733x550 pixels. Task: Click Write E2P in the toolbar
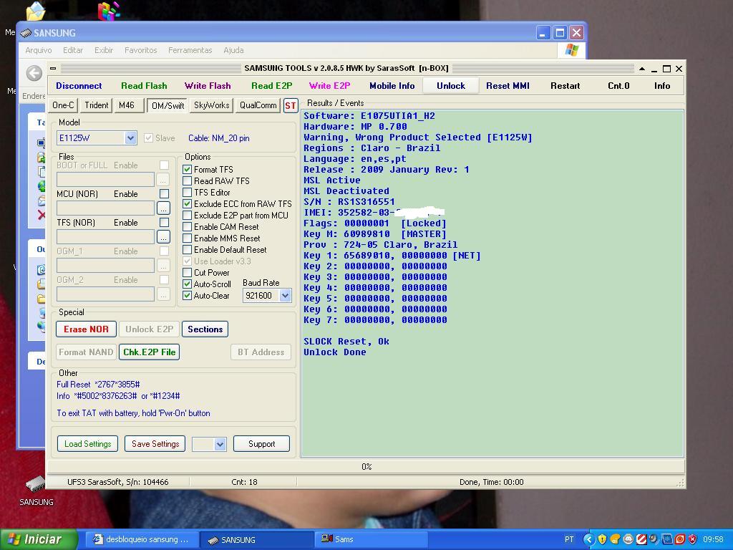pos(329,86)
